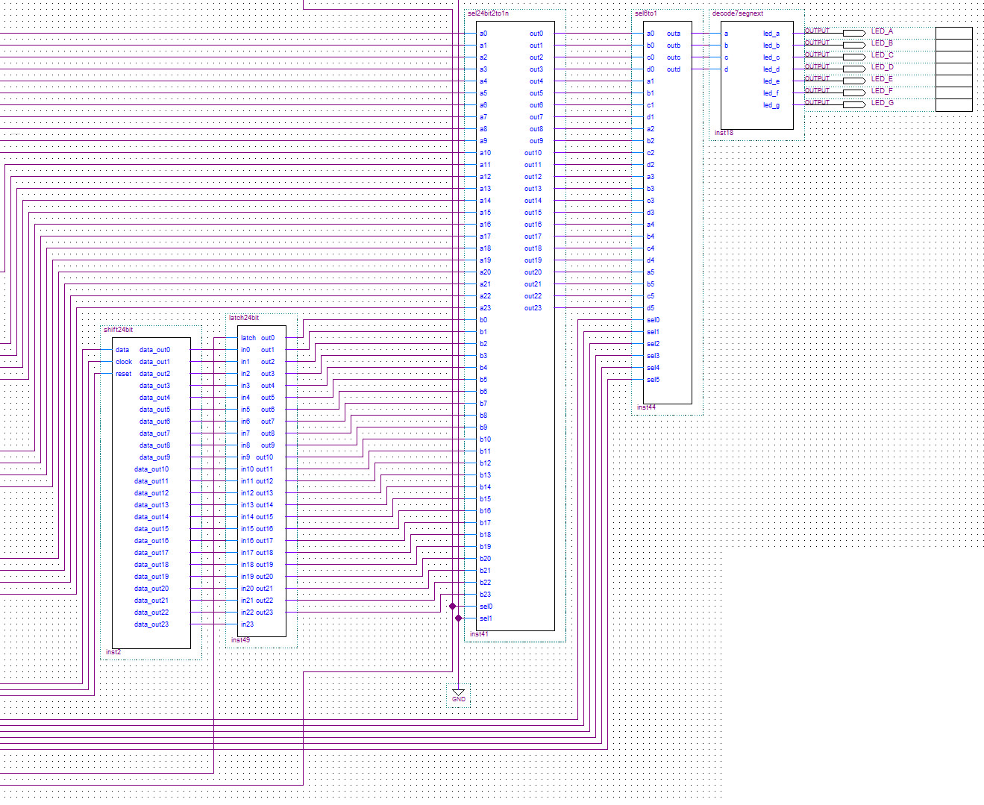Viewport: 984px width, 805px height.
Task: Select the sel6to1 block title
Action: pos(645,13)
